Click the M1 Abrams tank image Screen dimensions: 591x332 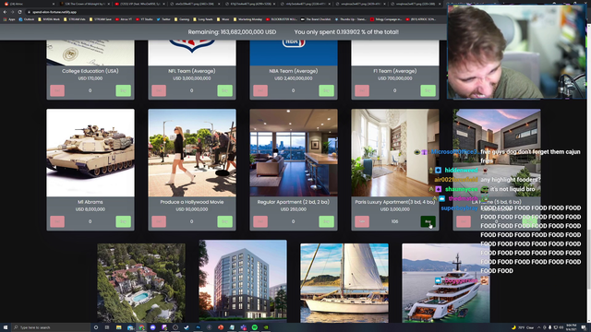pyautogui.click(x=90, y=153)
